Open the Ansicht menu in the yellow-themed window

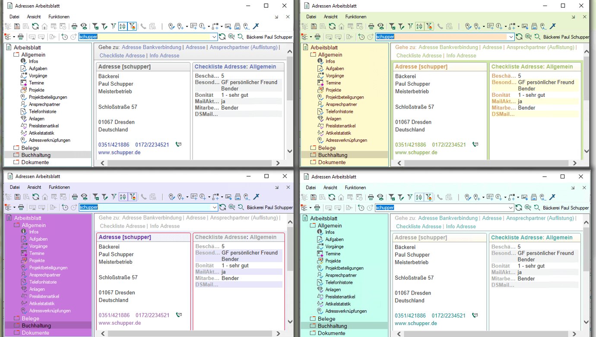tap(330, 17)
